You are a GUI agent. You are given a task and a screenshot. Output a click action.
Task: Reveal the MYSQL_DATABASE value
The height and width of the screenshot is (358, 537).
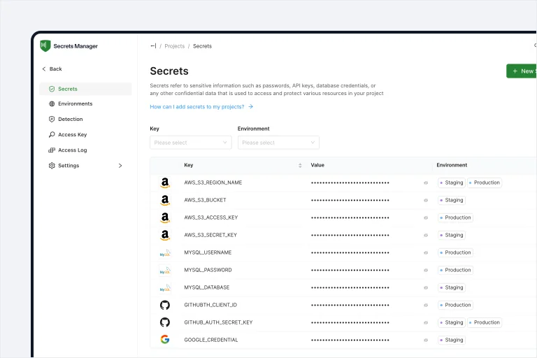(x=426, y=288)
